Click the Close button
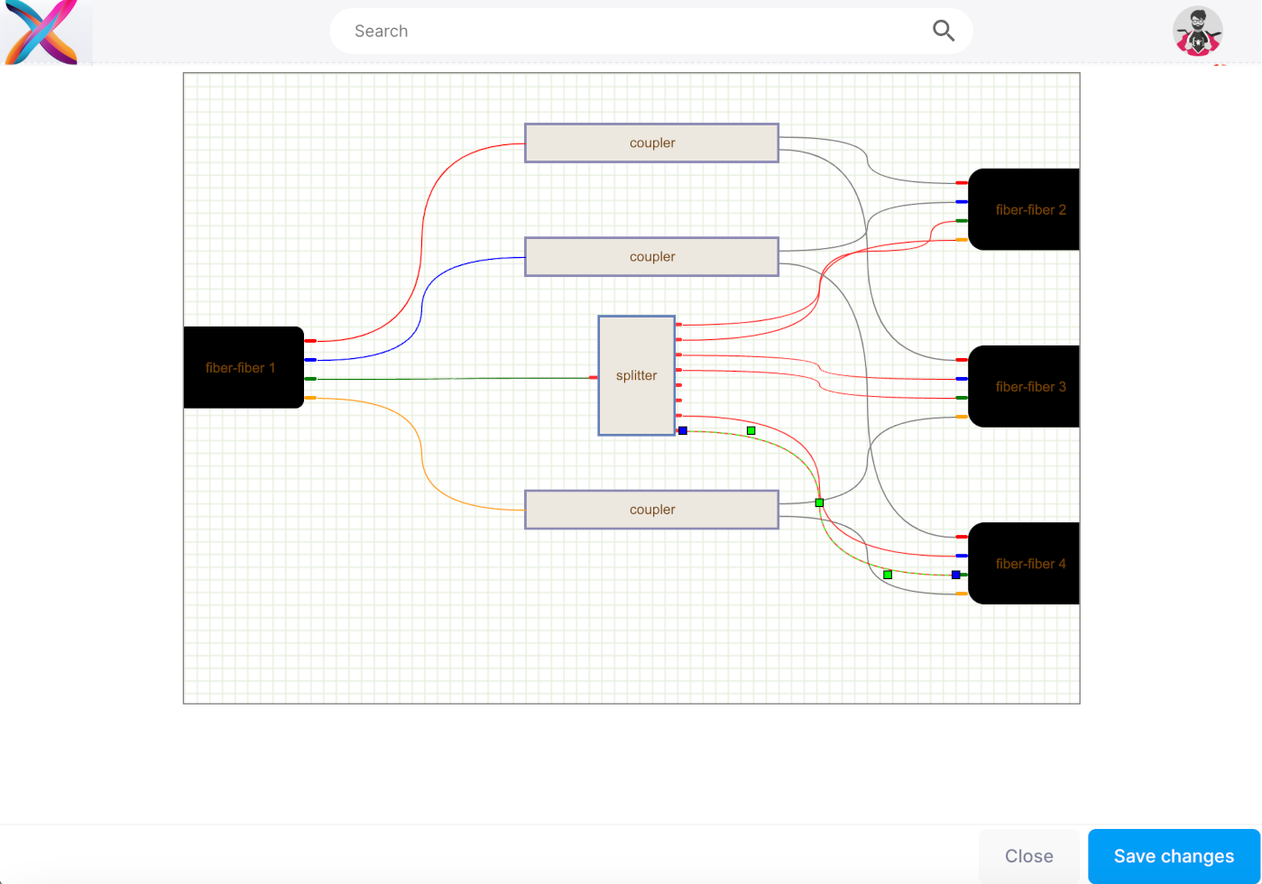1262x884 pixels. 1028,856
